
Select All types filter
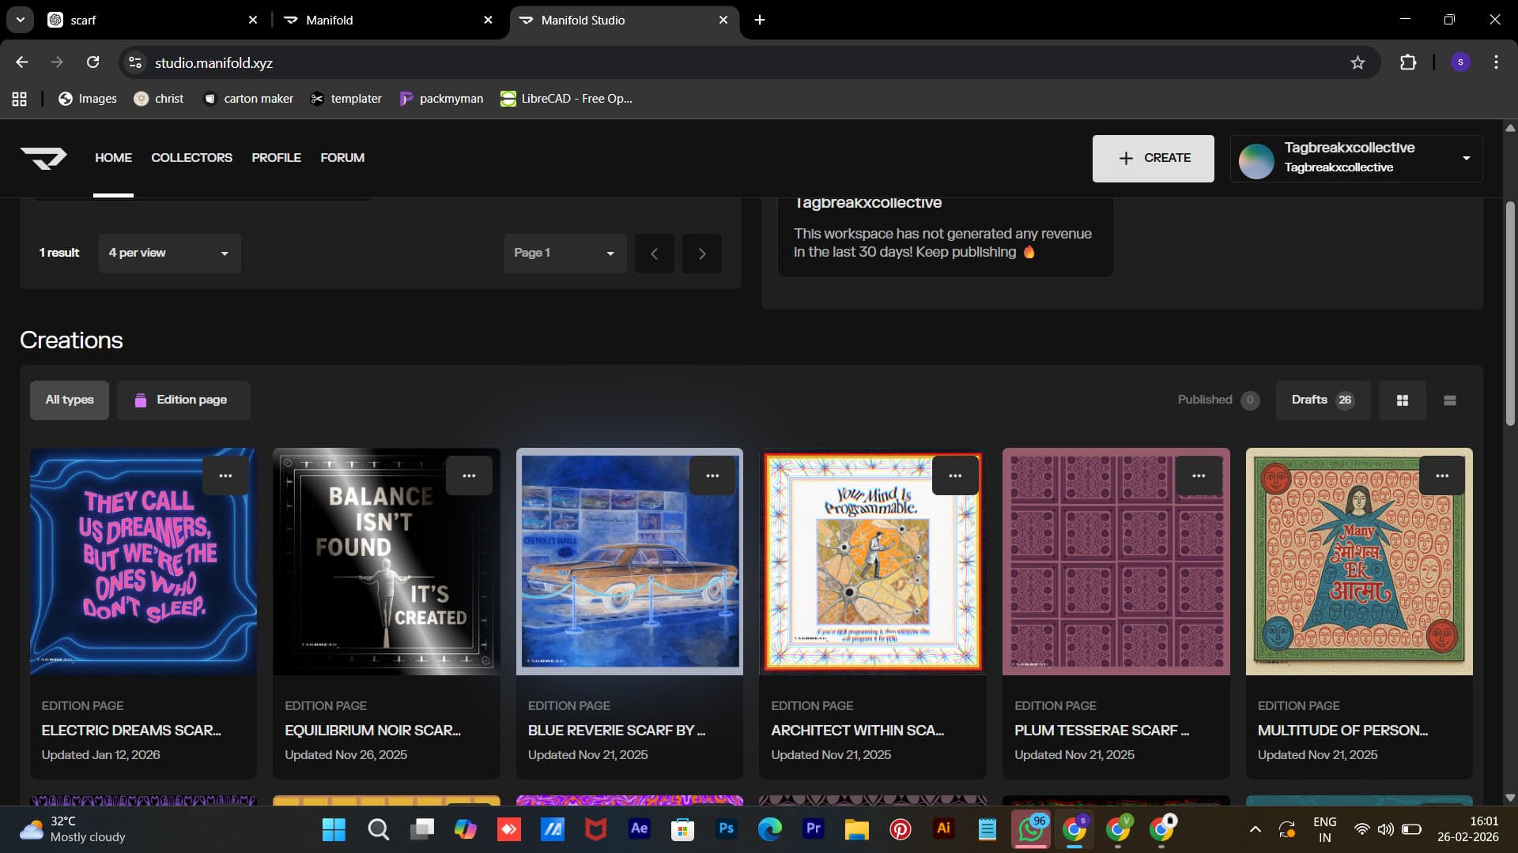click(70, 400)
